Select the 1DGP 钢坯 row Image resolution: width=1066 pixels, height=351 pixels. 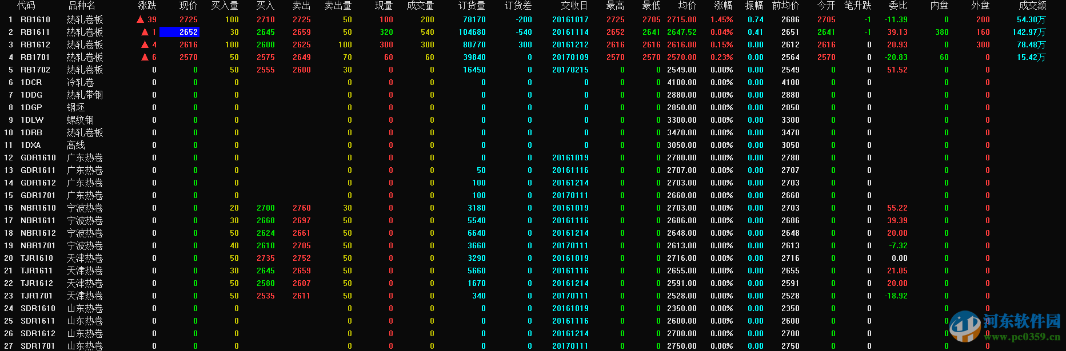(533, 107)
